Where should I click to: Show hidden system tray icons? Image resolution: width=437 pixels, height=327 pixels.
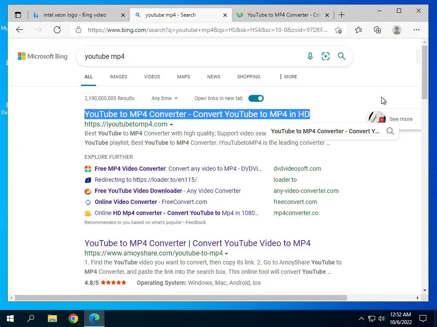pyautogui.click(x=361, y=318)
